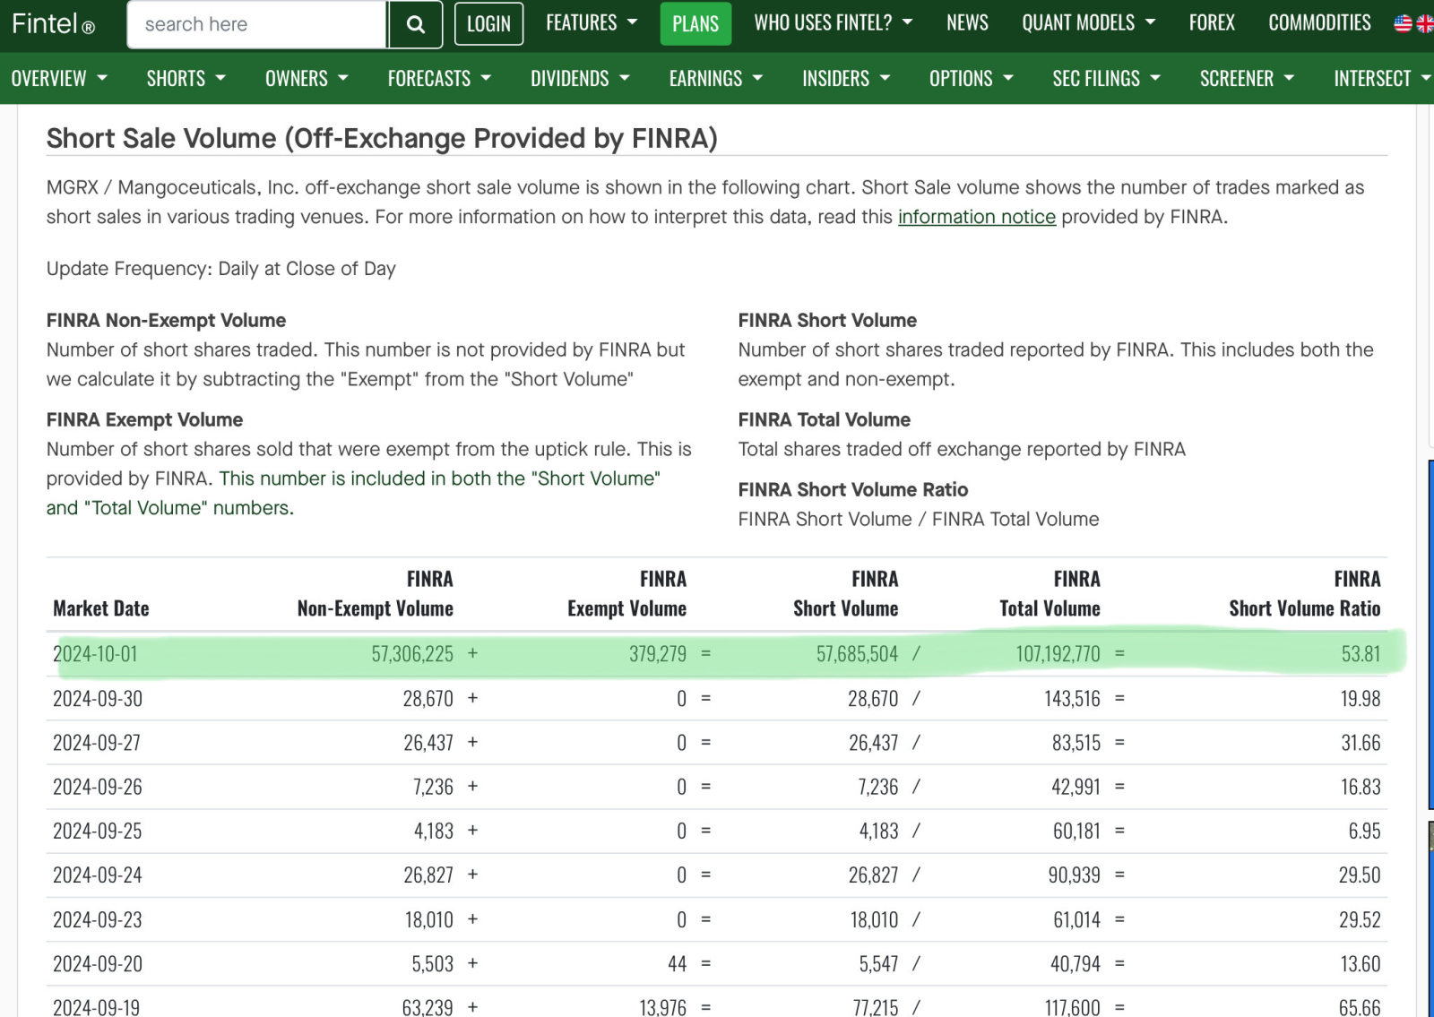Select the 2024-09-24 date cell
This screenshot has height=1017, width=1434.
coord(98,875)
